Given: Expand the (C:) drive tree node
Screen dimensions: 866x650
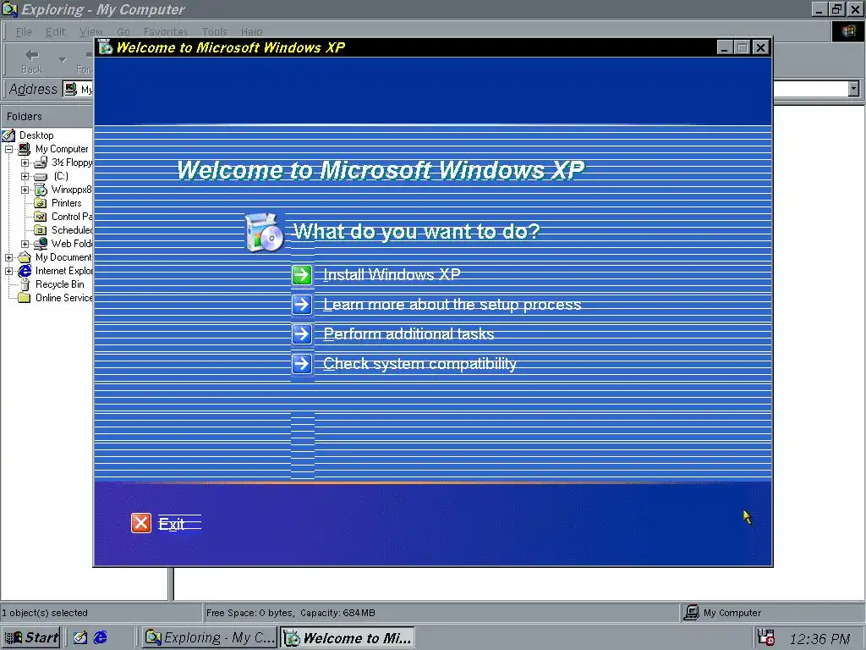Looking at the screenshot, I should coord(25,176).
